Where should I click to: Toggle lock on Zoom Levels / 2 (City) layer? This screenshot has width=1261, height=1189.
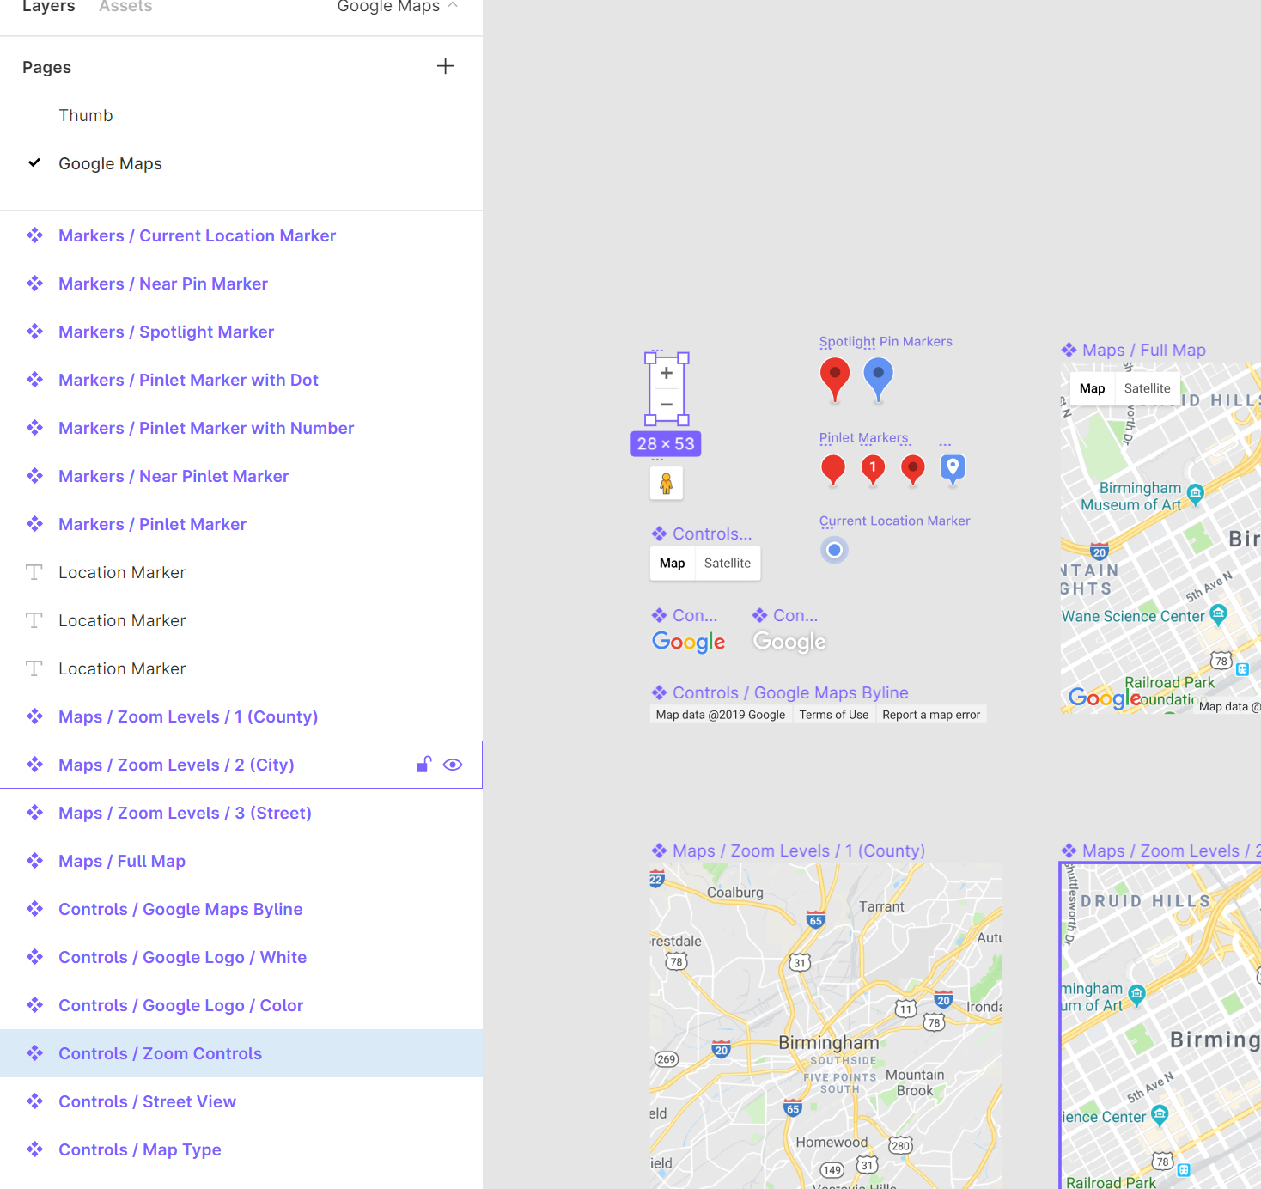423,765
